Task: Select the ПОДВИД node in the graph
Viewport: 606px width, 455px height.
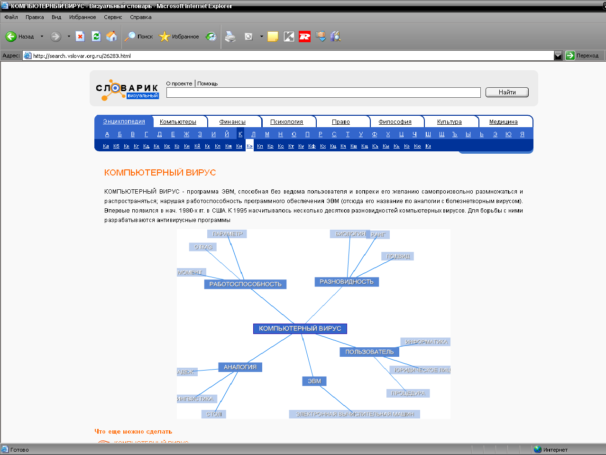Action: point(398,256)
